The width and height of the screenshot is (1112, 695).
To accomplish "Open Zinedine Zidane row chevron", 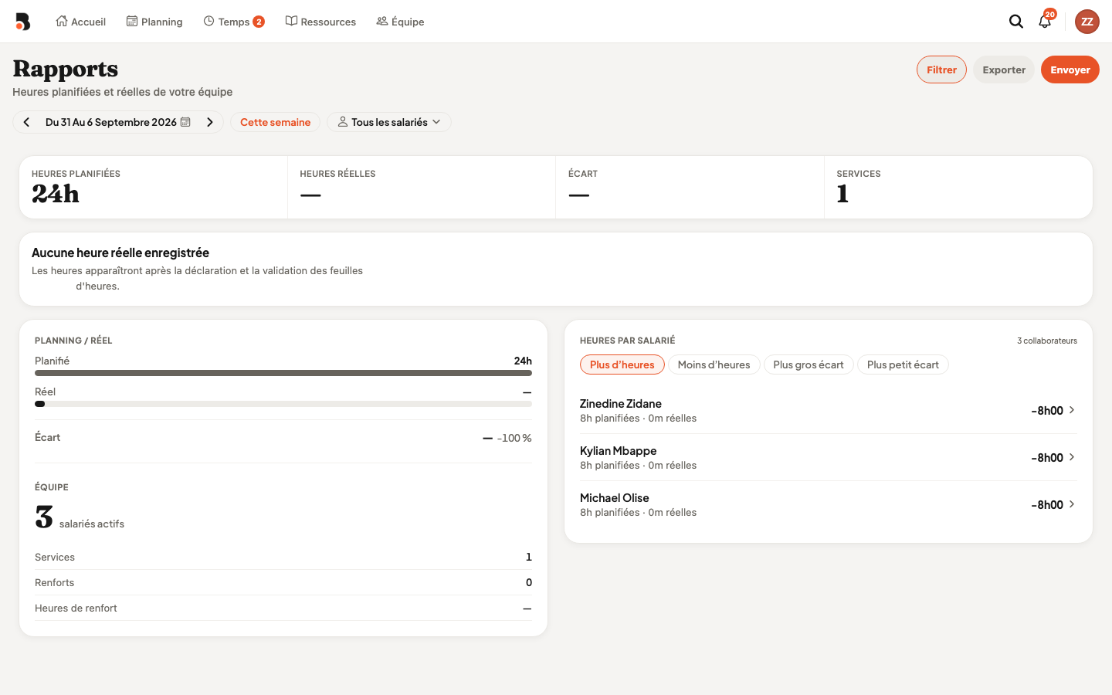I will point(1072,410).
